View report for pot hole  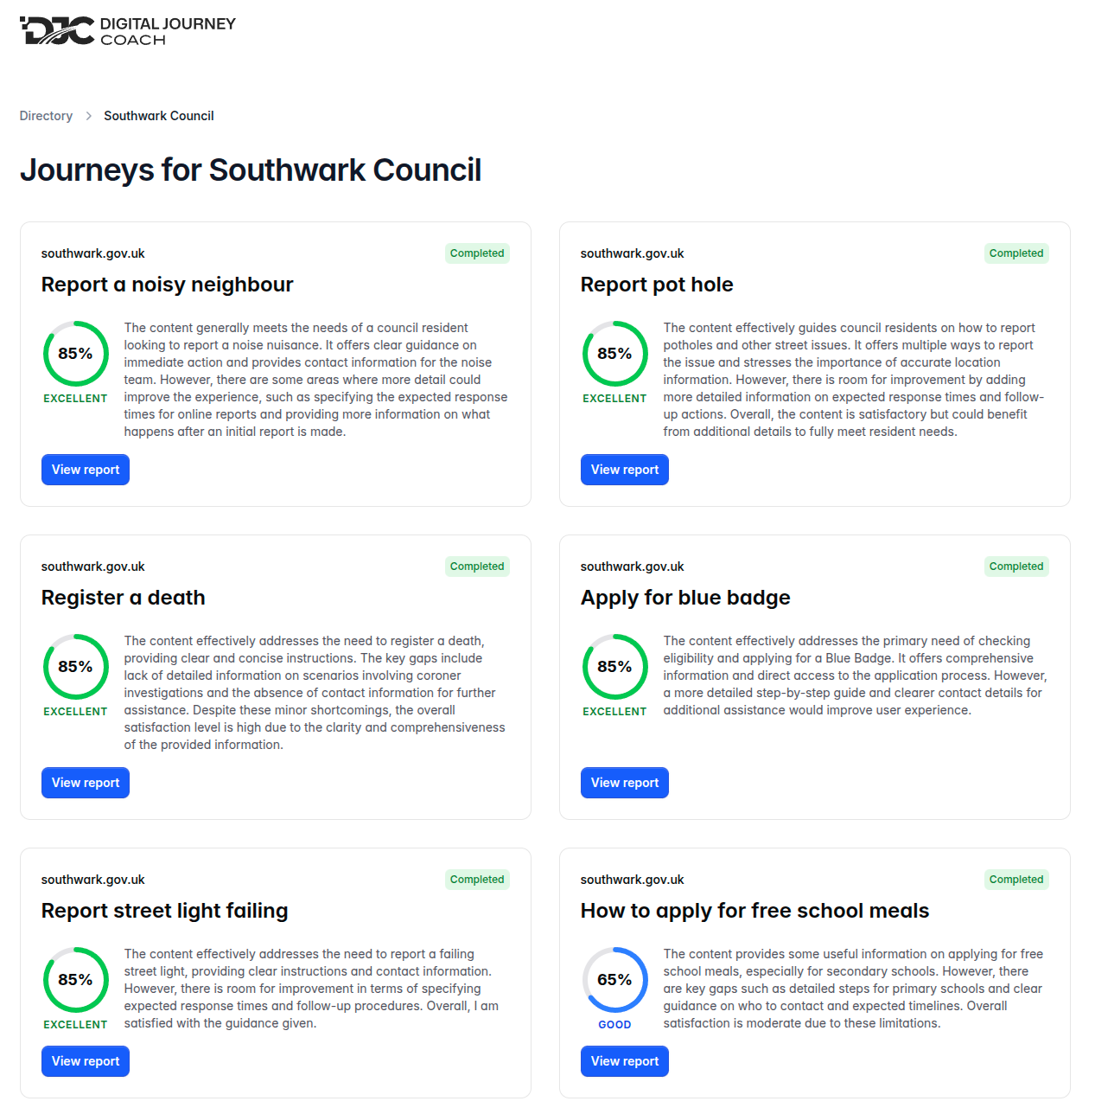(x=625, y=470)
